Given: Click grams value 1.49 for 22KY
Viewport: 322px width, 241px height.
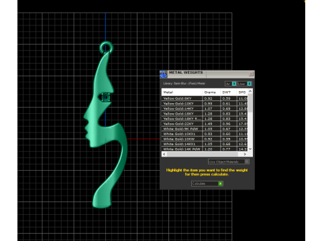Looking at the screenshot, I should tap(208, 124).
